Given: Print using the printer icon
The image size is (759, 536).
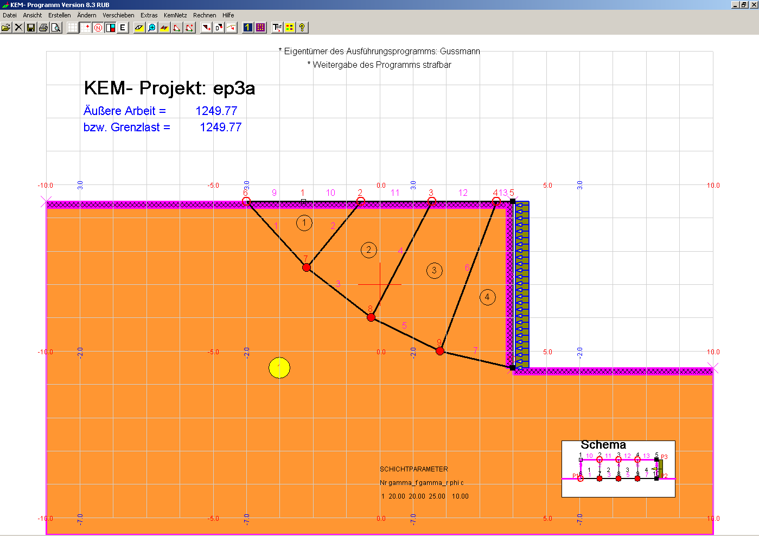Looking at the screenshot, I should [x=43, y=27].
